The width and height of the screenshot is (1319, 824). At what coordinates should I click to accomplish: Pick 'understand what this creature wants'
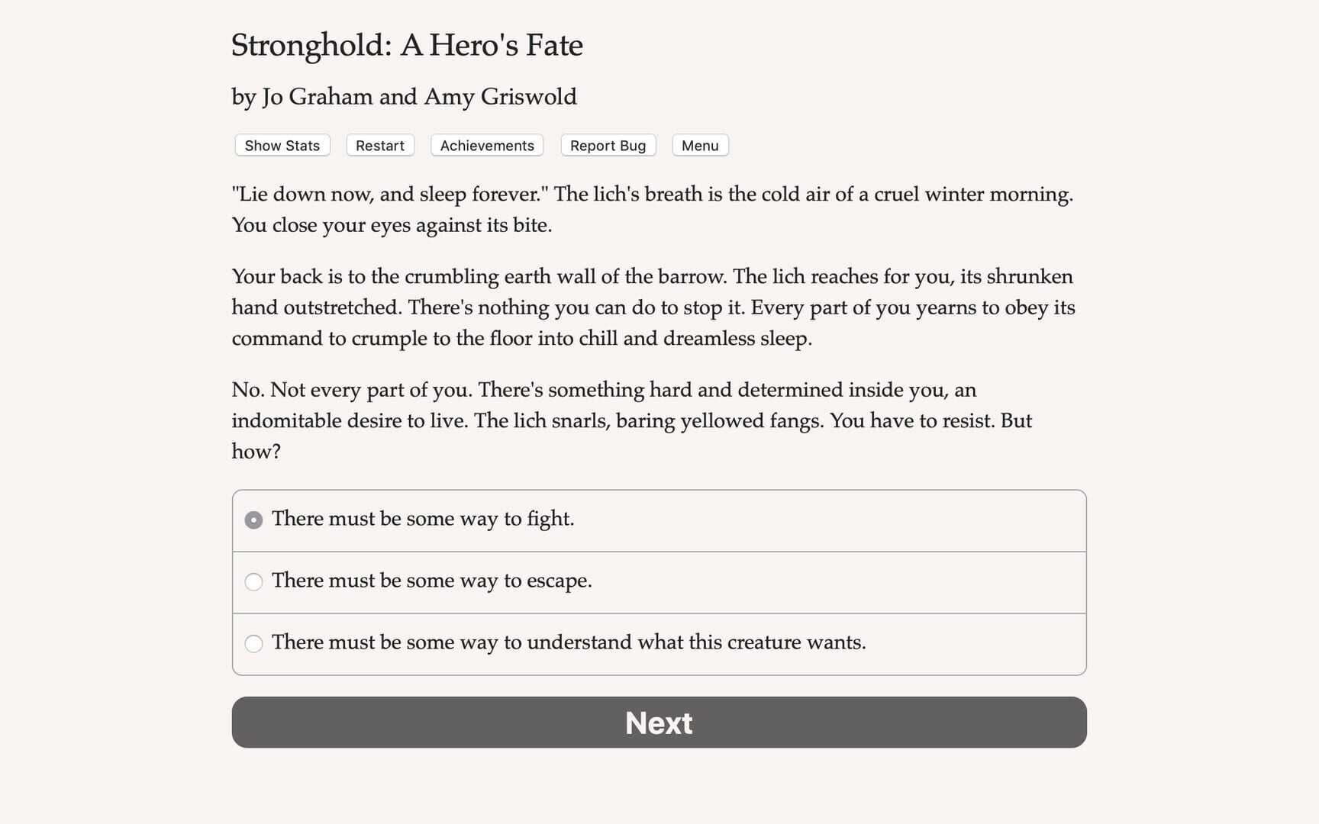coord(569,643)
